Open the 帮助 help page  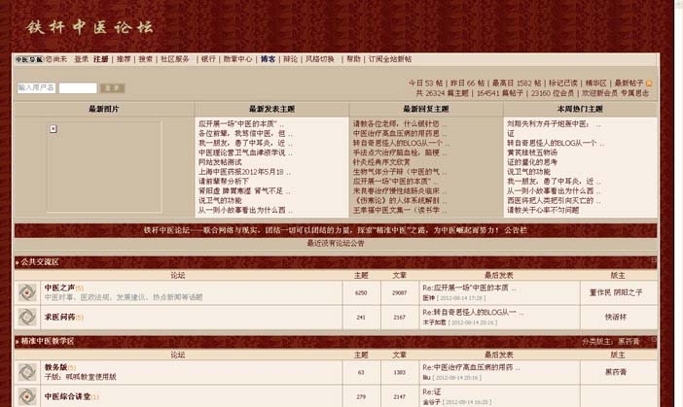354,59
